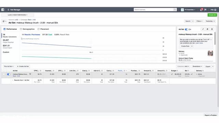Click the edit pencil icon in Ad Set panel

tap(203, 29)
